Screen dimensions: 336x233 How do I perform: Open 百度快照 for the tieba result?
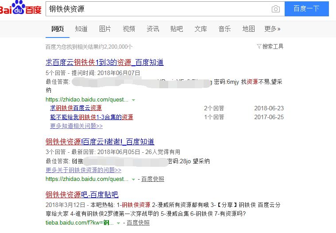point(138,222)
